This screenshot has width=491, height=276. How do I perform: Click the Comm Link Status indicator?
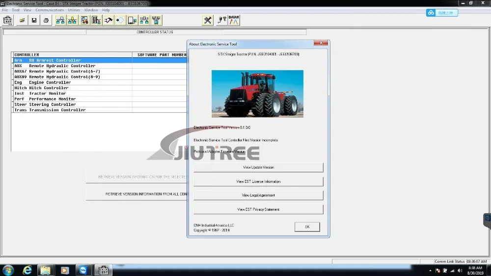449,261
